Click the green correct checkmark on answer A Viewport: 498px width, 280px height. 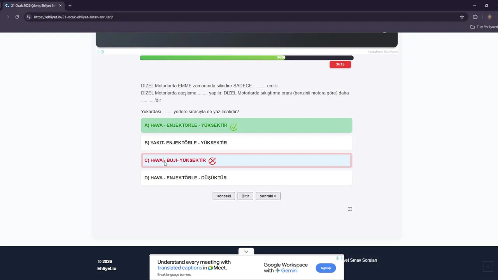coord(233,127)
